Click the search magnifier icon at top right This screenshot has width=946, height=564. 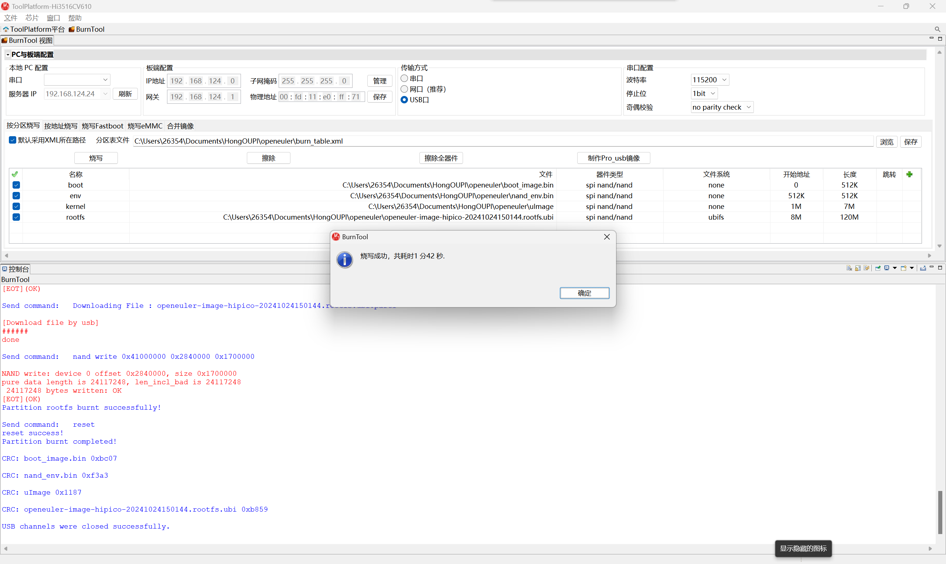[x=937, y=29]
